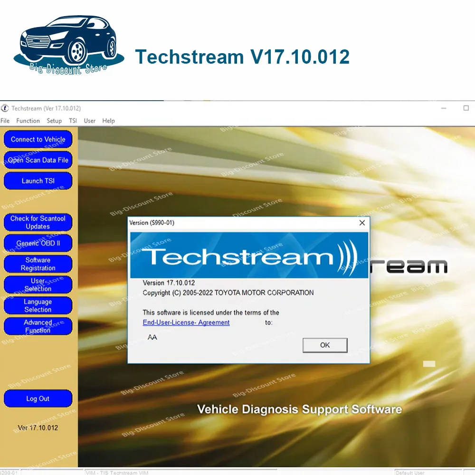The width and height of the screenshot is (475, 475).
Task: Select the Generic OBD II button
Action: 38,243
